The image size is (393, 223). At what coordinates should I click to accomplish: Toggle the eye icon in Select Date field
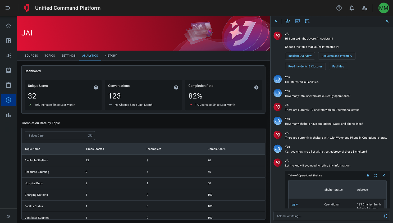point(90,136)
